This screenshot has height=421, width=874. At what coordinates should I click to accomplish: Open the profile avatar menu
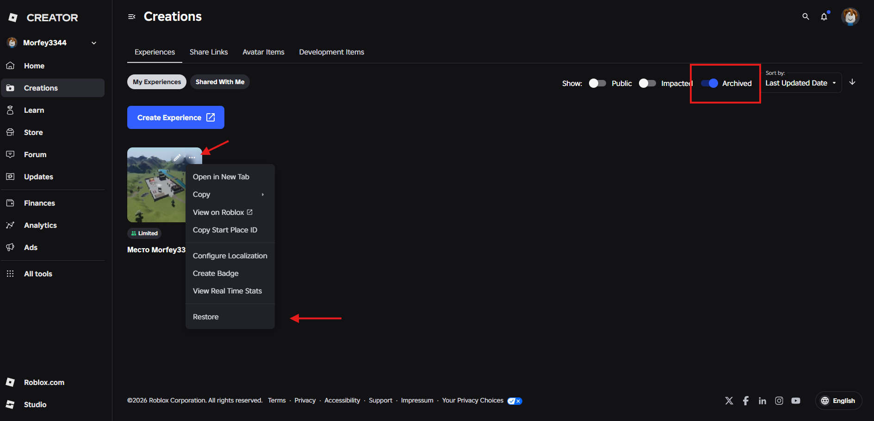850,17
